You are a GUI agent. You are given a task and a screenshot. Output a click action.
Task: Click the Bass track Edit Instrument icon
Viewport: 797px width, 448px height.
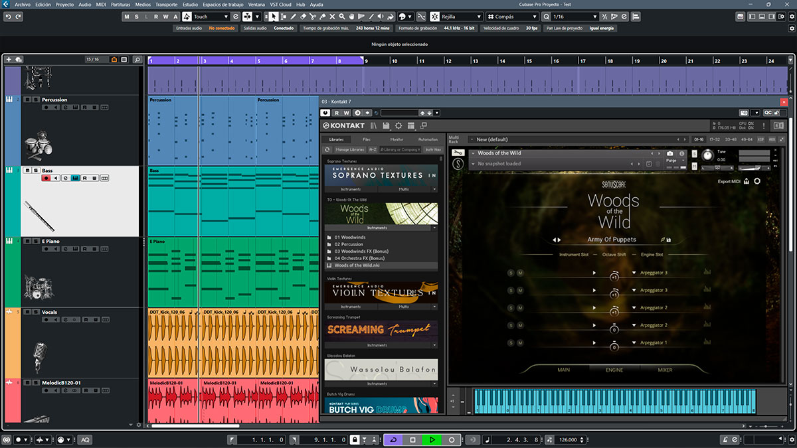[x=75, y=178]
